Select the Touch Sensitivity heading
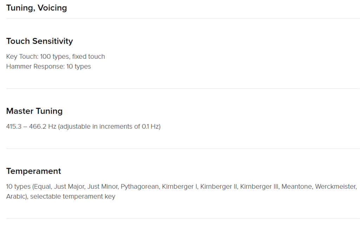This screenshot has height=226, width=360. coord(39,41)
